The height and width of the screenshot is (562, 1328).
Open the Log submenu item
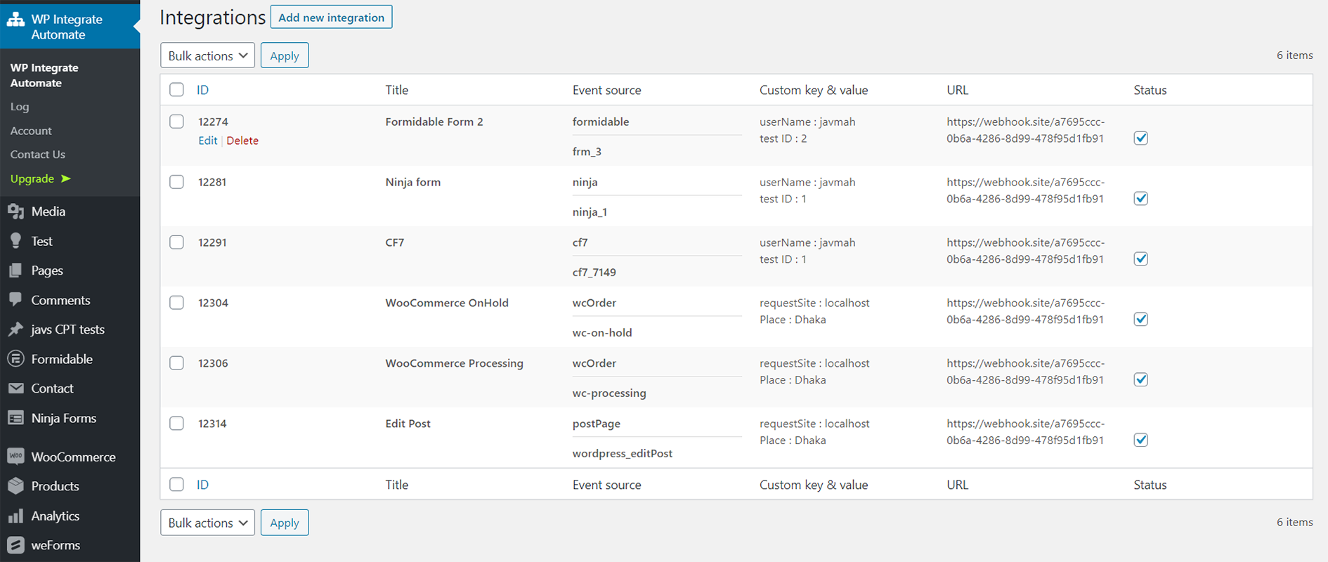point(20,107)
